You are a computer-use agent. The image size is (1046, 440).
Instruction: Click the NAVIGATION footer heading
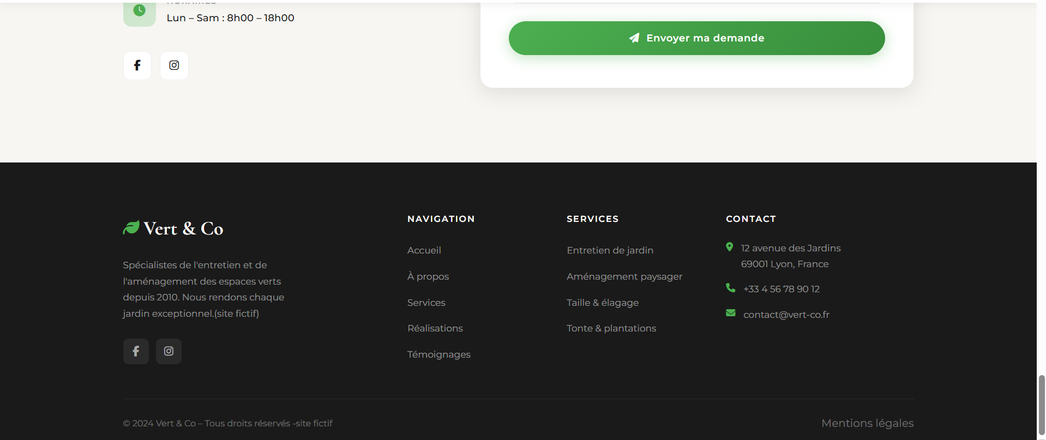441,219
